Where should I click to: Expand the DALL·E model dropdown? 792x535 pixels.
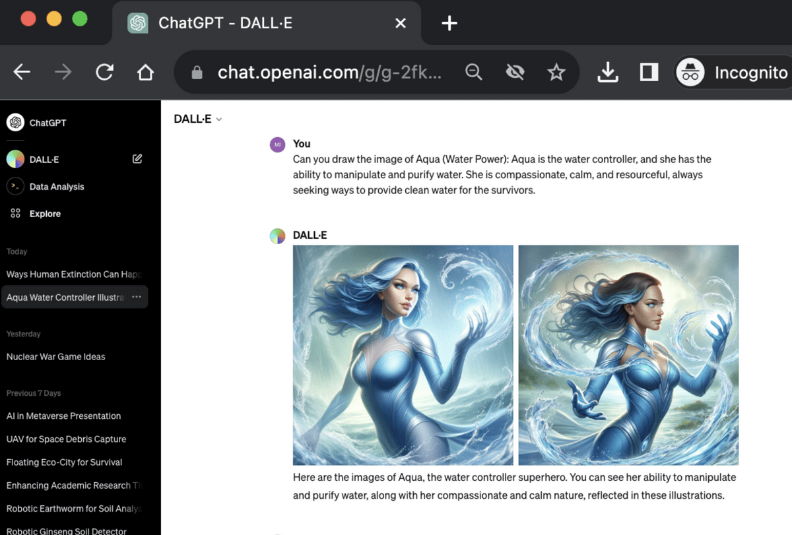click(x=197, y=119)
